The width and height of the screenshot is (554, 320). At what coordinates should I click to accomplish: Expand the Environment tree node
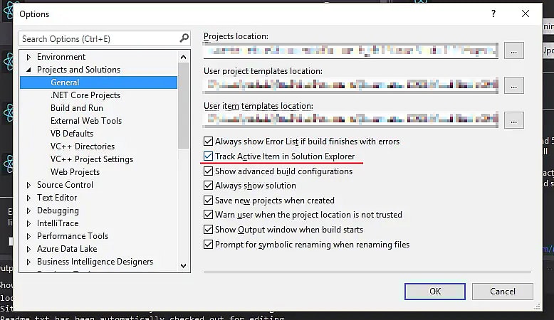(x=28, y=57)
